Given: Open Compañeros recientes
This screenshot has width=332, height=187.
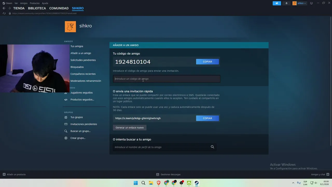Looking at the screenshot, I should (x=83, y=74).
